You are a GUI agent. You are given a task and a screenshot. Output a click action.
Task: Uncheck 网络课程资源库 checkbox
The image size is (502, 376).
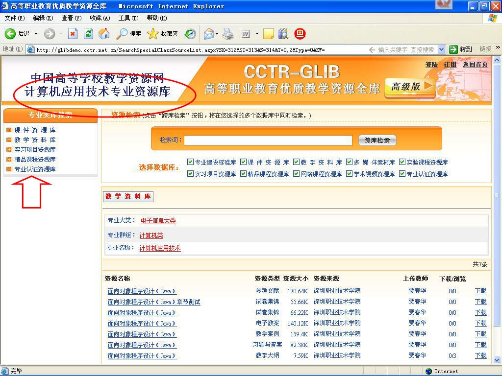point(296,174)
